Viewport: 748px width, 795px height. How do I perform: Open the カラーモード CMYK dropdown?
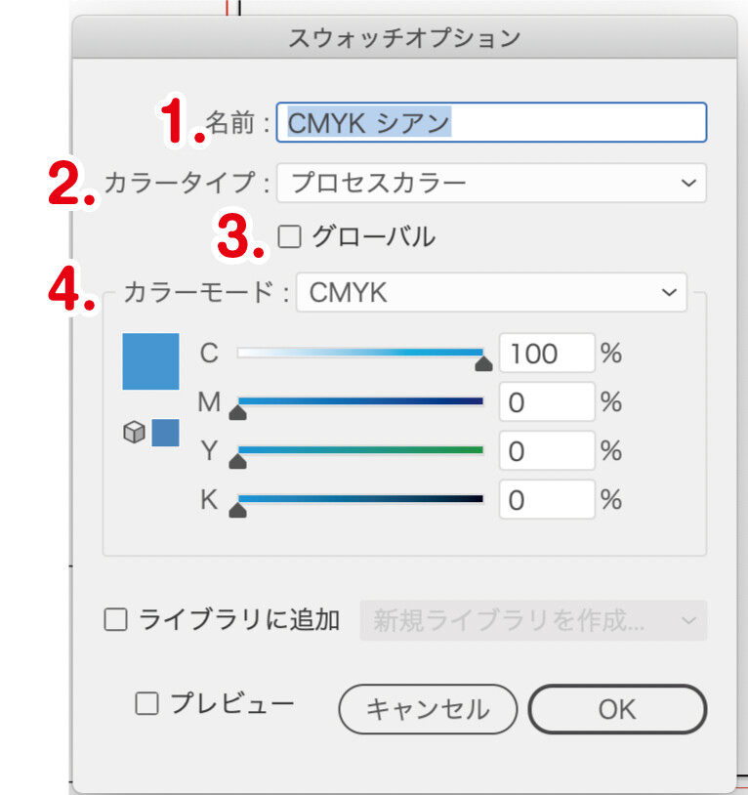point(491,292)
